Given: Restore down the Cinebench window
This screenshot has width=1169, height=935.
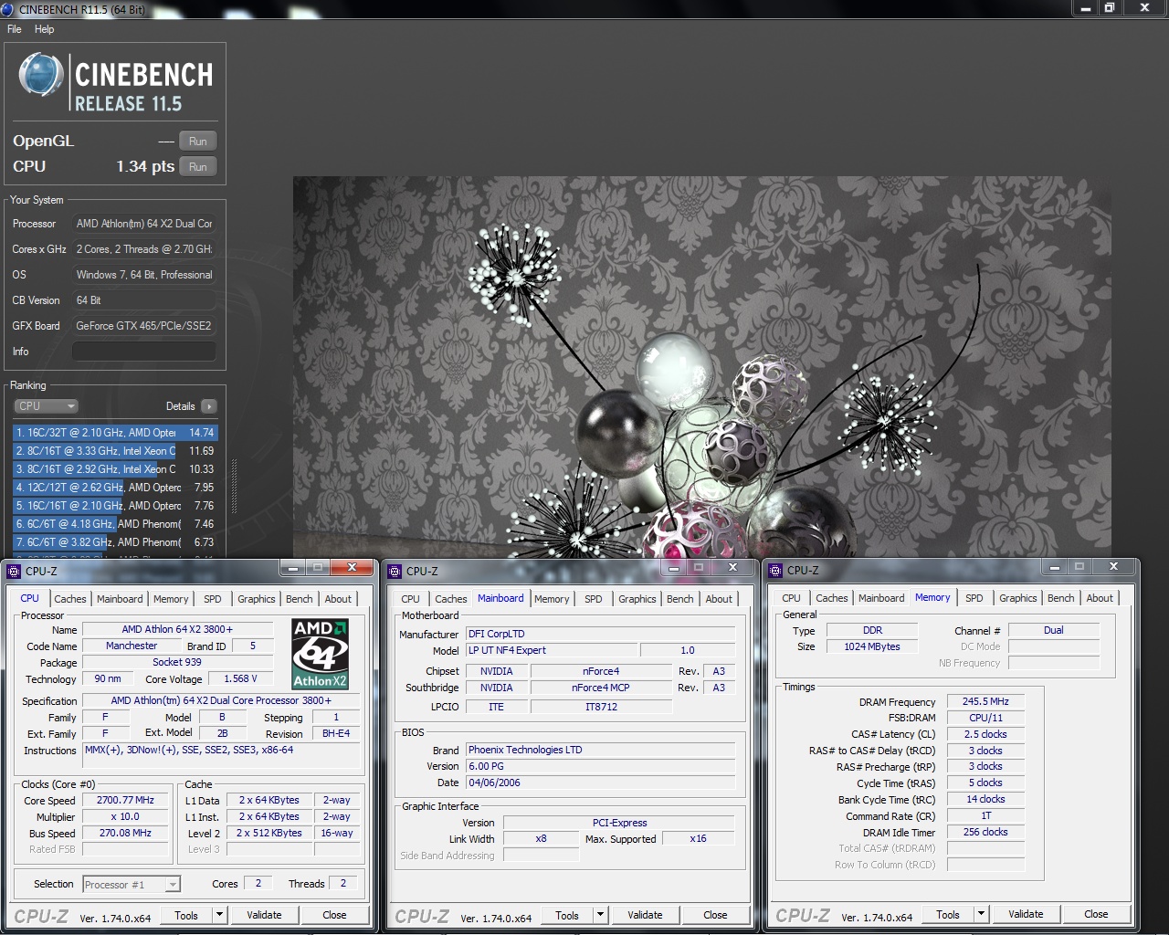Looking at the screenshot, I should 1110,8.
